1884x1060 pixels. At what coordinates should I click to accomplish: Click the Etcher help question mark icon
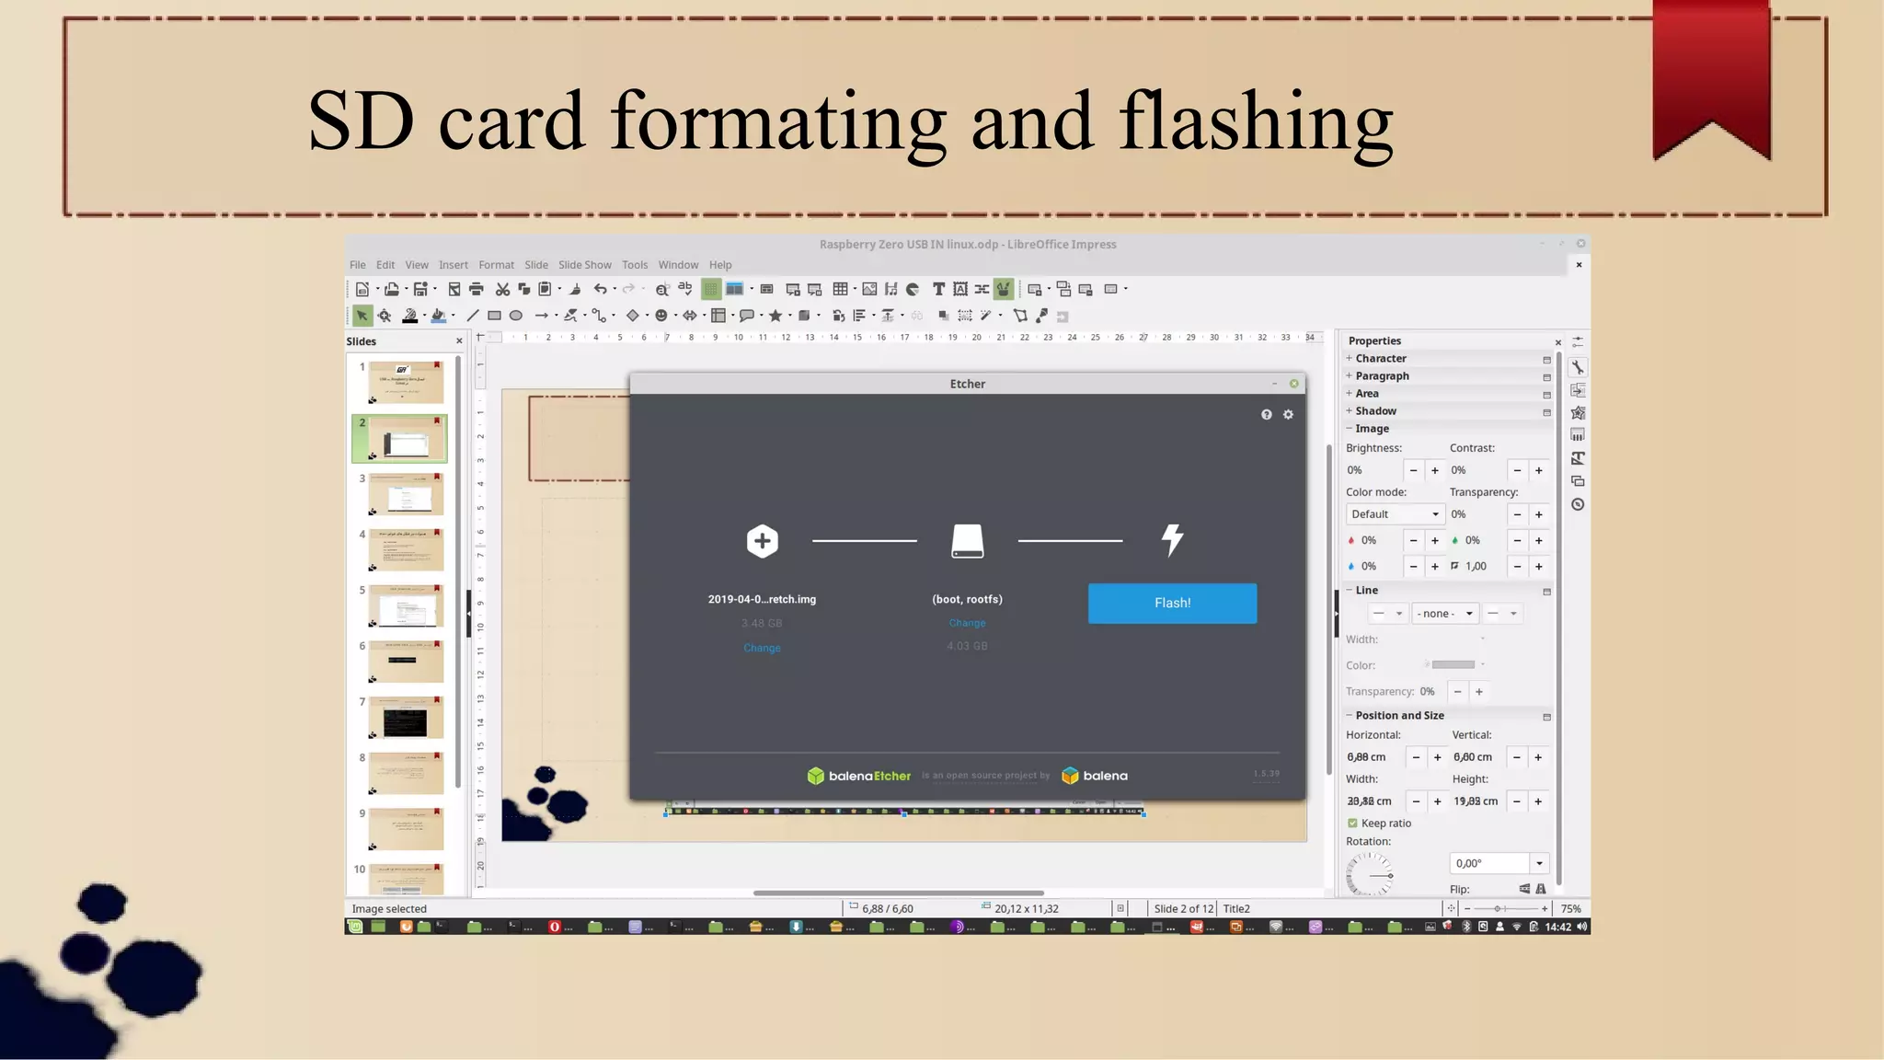click(x=1267, y=415)
